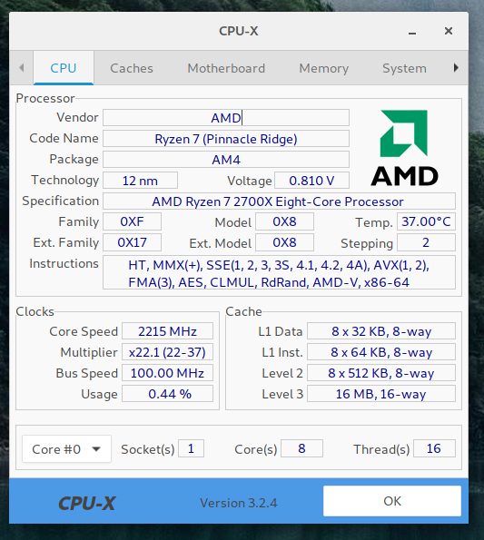
Task: Click the Multiplier value x22.1 (22-37)
Action: [x=167, y=352]
